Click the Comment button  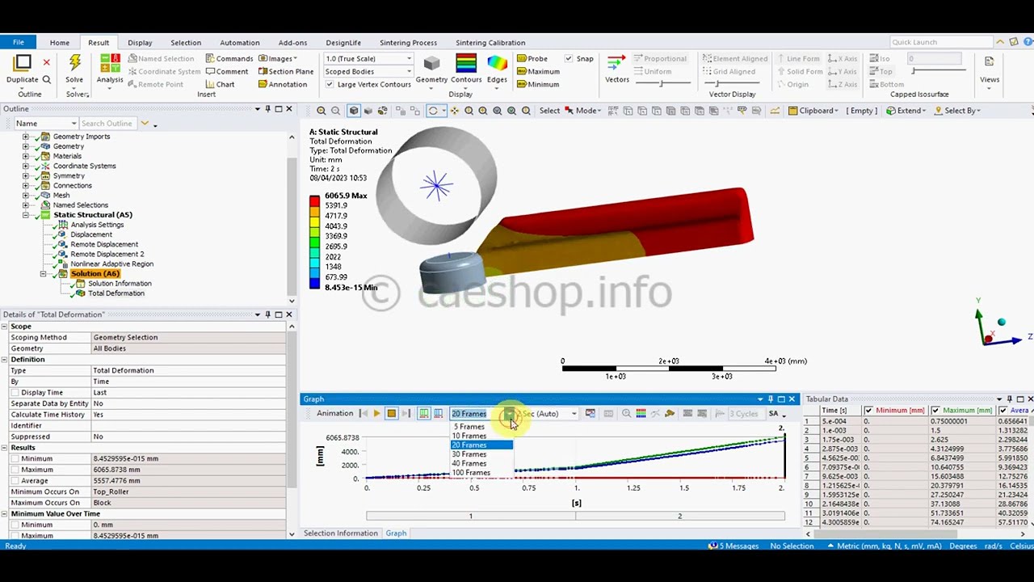(x=226, y=71)
